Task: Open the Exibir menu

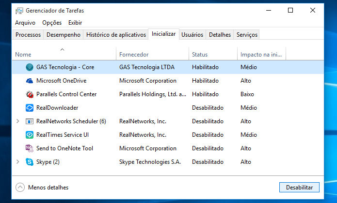Action: pos(75,23)
